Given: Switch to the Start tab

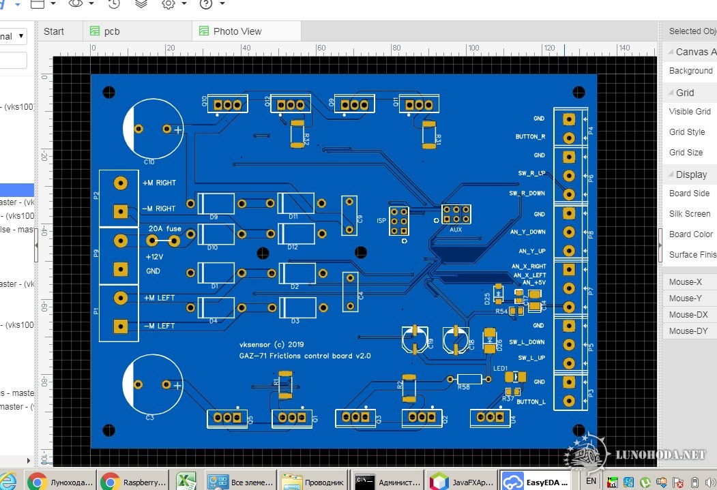Looking at the screenshot, I should 54,31.
